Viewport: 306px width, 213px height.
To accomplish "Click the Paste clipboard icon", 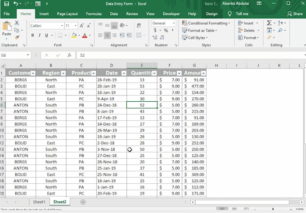I will click(7, 27).
